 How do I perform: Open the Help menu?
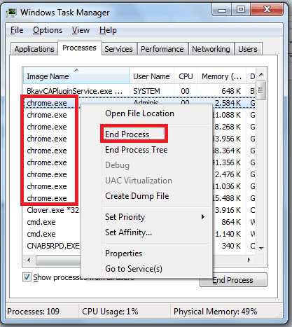click(108, 30)
